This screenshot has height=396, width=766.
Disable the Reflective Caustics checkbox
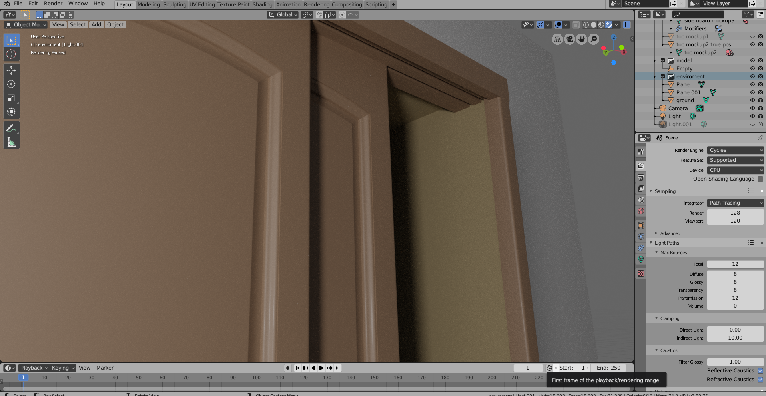760,371
